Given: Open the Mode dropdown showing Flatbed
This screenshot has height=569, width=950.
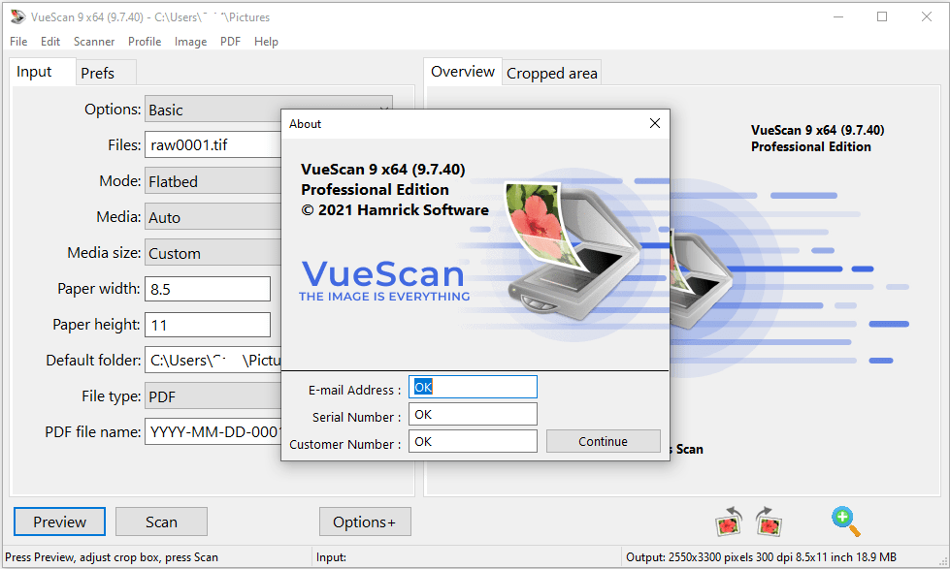Looking at the screenshot, I should 213,181.
